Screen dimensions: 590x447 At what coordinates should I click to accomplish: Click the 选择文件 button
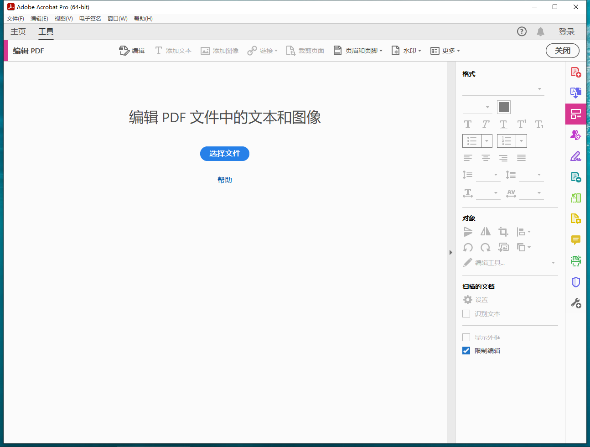click(x=224, y=154)
